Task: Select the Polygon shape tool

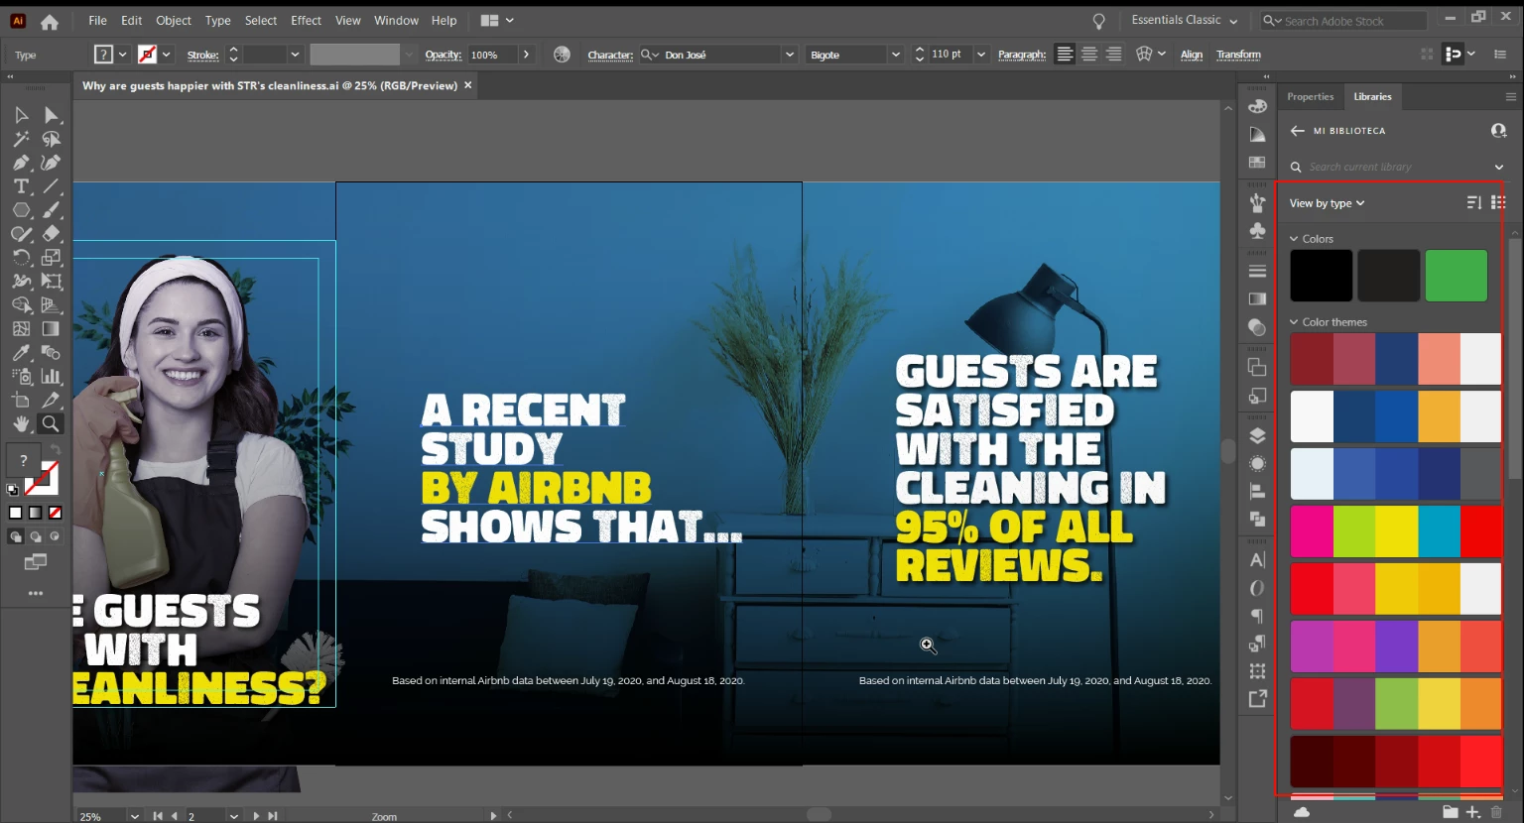Action: 21,210
